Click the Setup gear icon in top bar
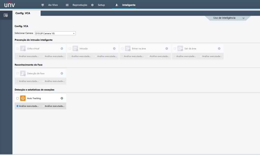 [92, 5]
